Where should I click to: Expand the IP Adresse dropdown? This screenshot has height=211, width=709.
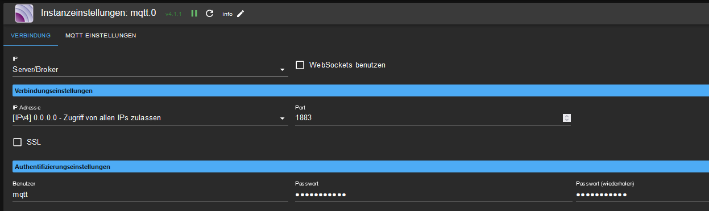150,118
